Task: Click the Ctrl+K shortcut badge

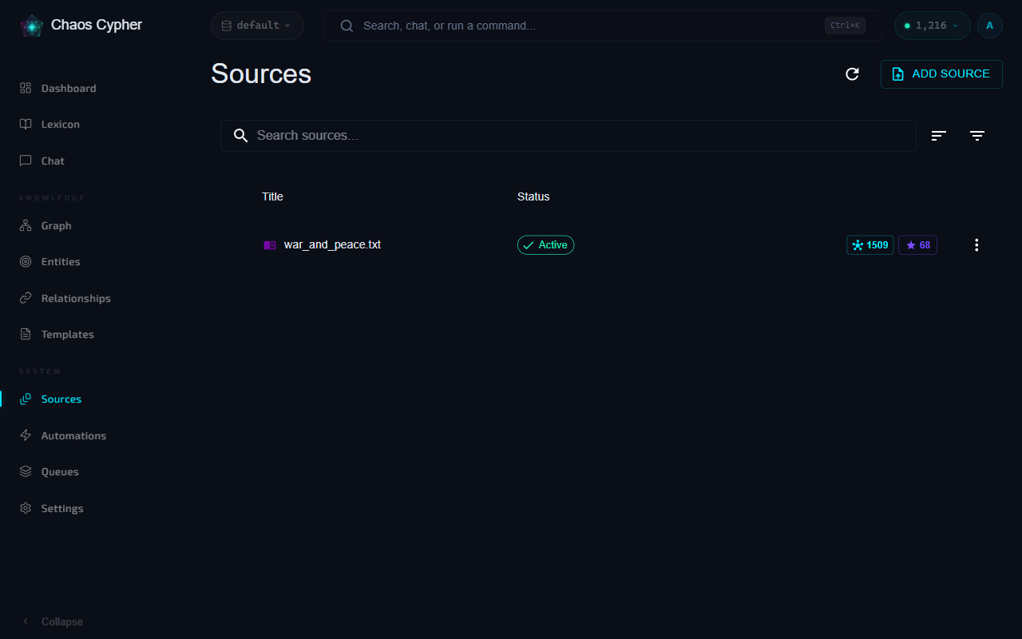Action: [x=845, y=26]
